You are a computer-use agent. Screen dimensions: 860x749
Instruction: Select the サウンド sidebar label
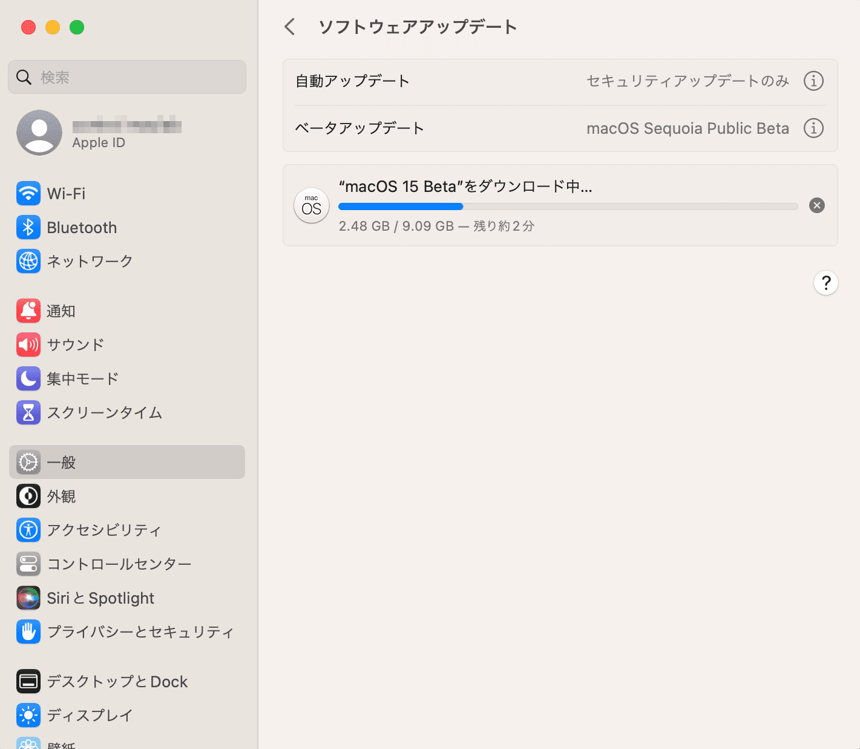click(76, 345)
